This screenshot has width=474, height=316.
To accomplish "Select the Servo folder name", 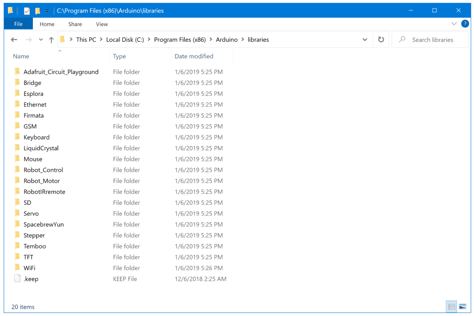I will coord(31,214).
